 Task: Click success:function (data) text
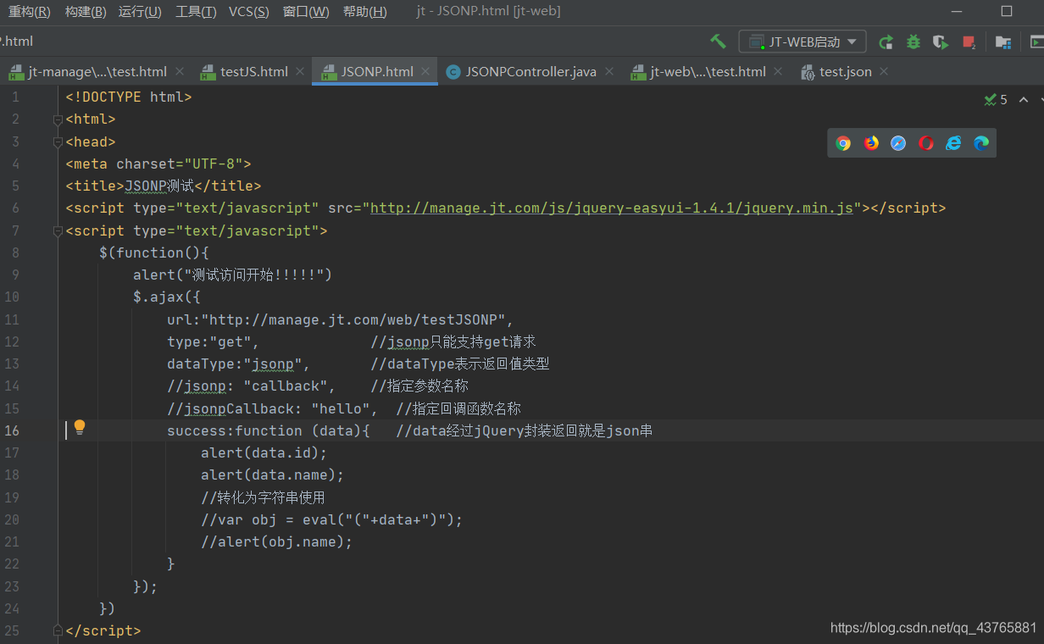(x=268, y=430)
